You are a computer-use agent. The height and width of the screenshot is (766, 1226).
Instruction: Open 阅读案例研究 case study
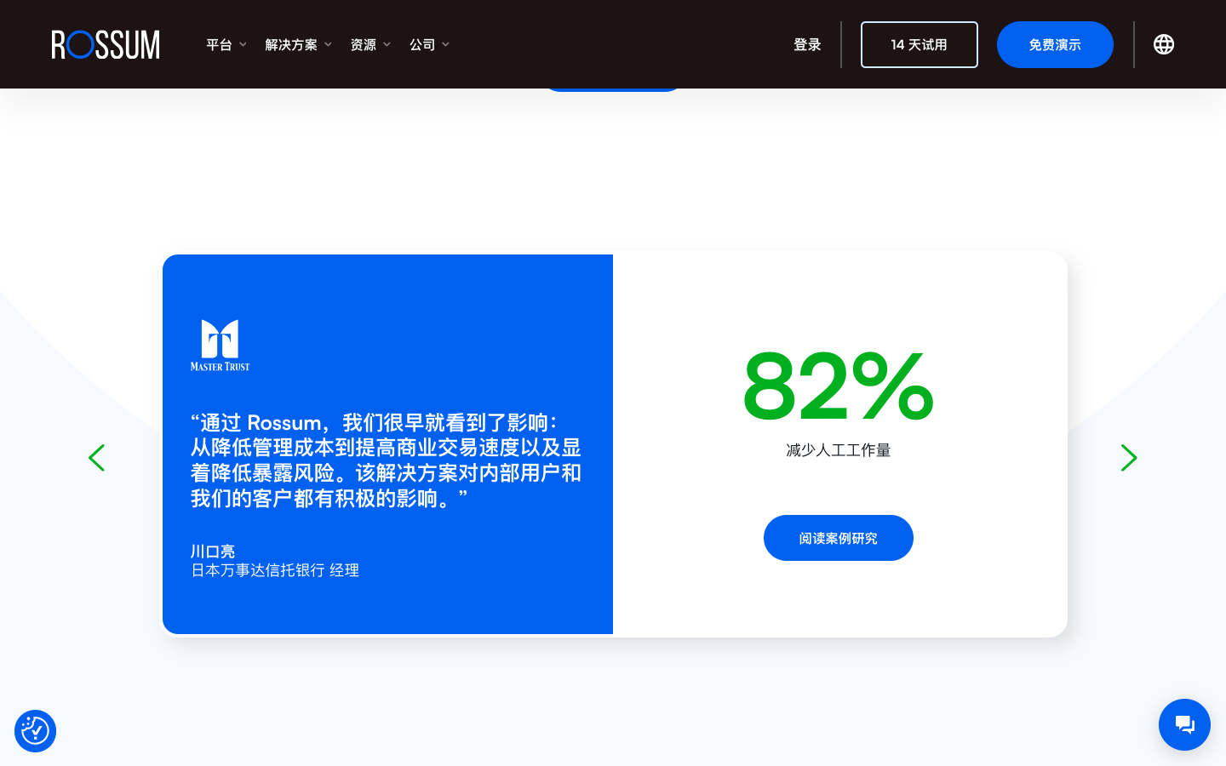pyautogui.click(x=838, y=538)
